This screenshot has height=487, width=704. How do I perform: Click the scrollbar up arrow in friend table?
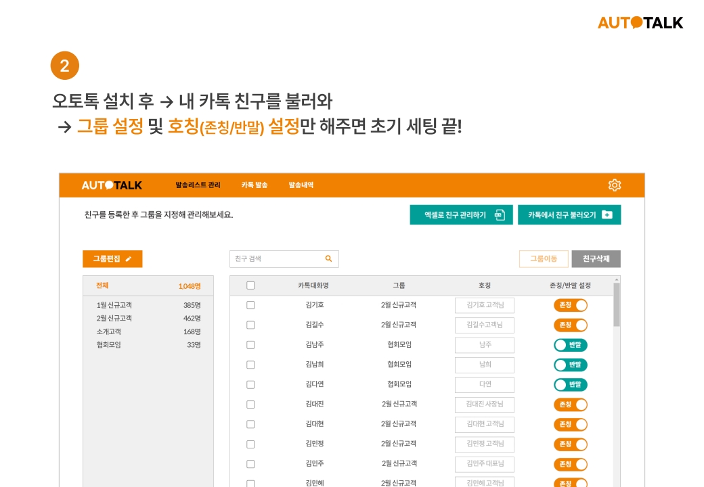(x=617, y=279)
